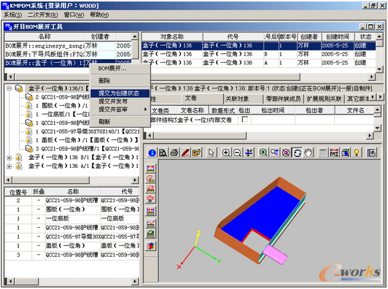Click the object list vertical scrollbar down arrow
Image resolution: width=388 pixels, height=289 pixels.
click(x=379, y=69)
